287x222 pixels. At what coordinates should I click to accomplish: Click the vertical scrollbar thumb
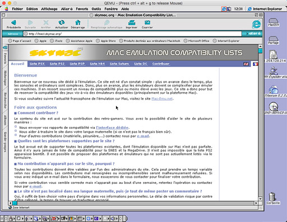pyautogui.click(x=260, y=51)
